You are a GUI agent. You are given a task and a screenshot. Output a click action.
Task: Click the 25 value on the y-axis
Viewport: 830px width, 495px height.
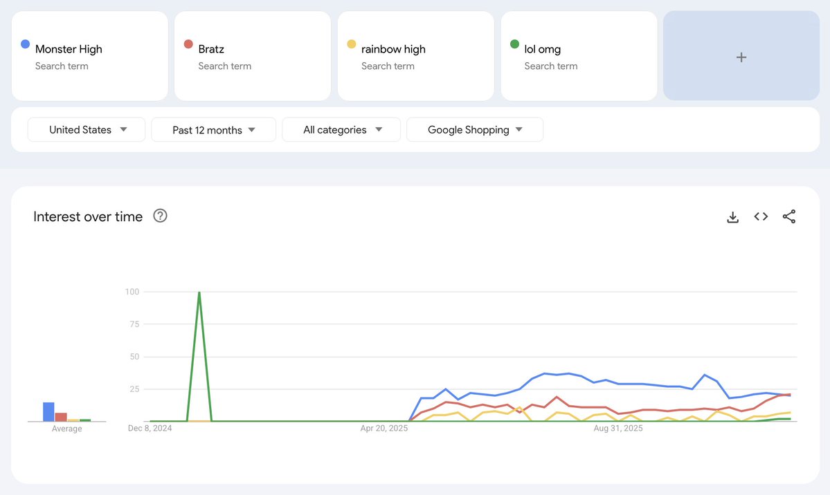tap(134, 389)
